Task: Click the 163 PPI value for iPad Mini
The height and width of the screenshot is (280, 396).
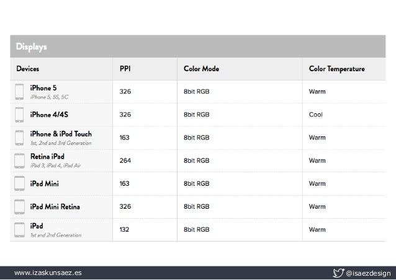Action: pos(125,183)
